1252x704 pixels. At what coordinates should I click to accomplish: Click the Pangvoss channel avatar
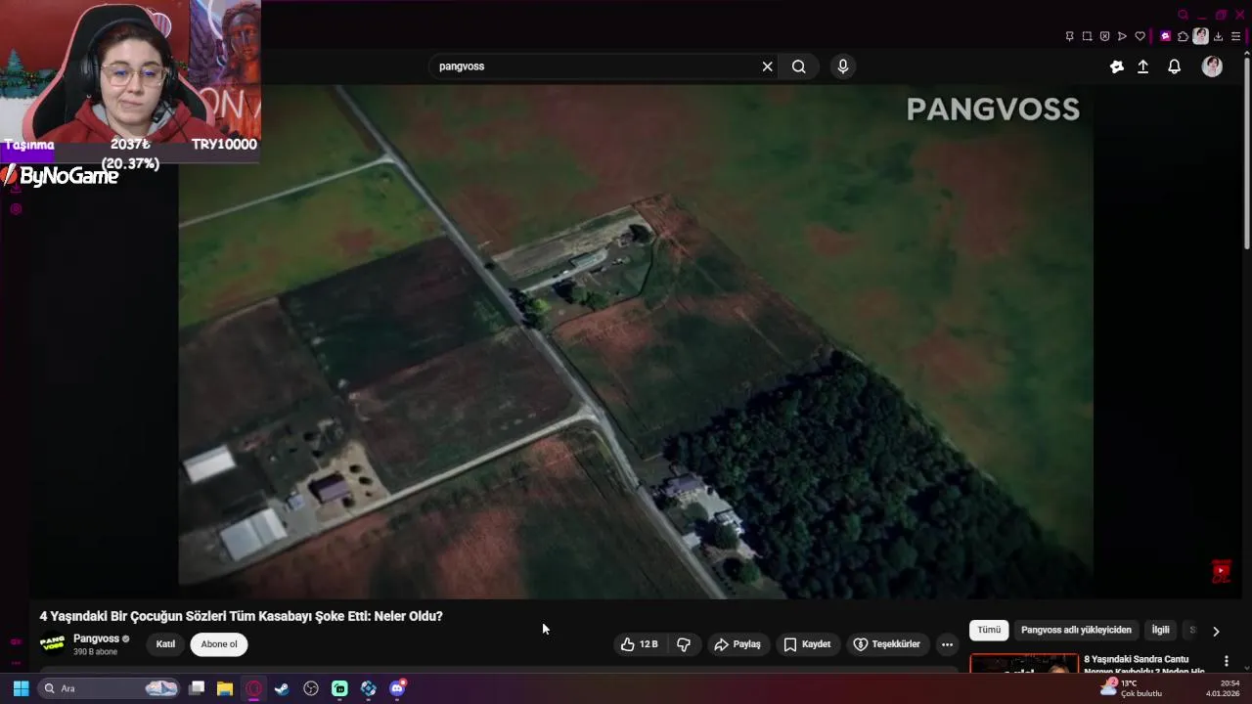52,643
